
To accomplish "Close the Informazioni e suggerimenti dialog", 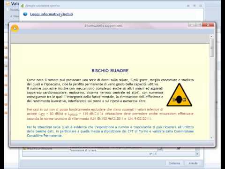I will 208,25.
